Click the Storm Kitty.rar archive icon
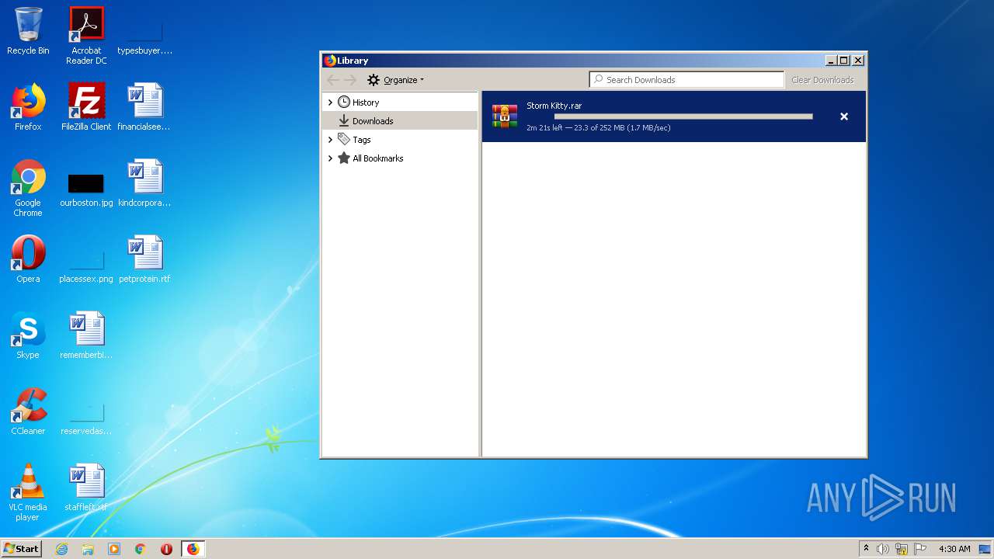Screen dimensions: 994x559 pos(505,116)
